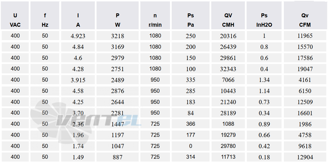Select the power cell showing 3218
The height and width of the screenshot is (163, 328).
pos(118,36)
